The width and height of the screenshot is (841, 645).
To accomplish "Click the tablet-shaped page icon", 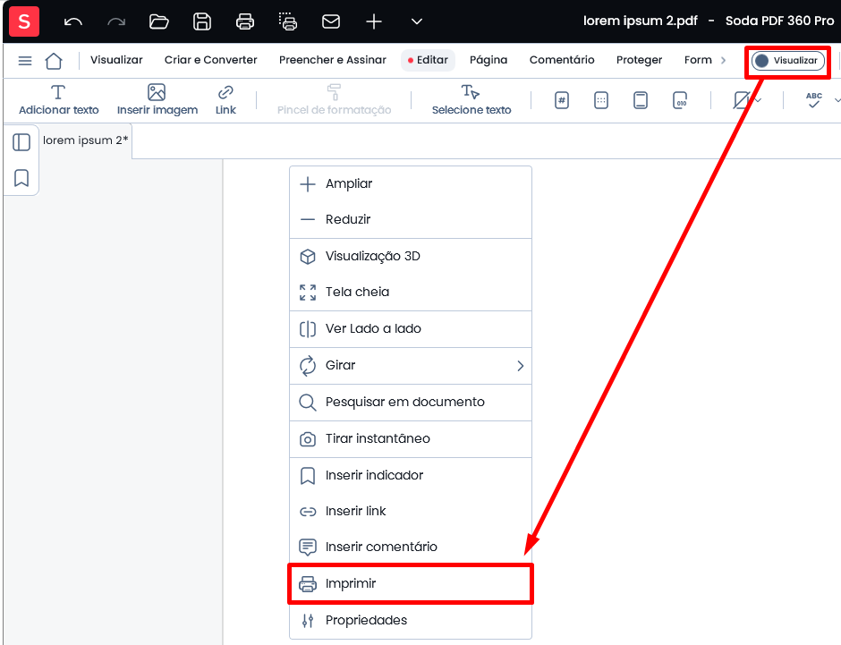I will pos(641,100).
